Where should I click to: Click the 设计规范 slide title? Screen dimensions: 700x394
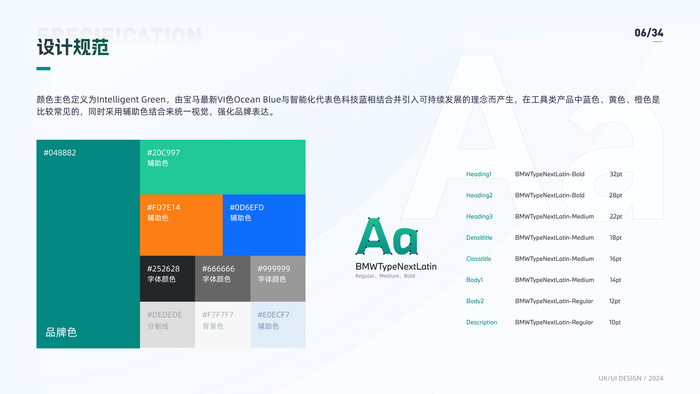coord(73,47)
